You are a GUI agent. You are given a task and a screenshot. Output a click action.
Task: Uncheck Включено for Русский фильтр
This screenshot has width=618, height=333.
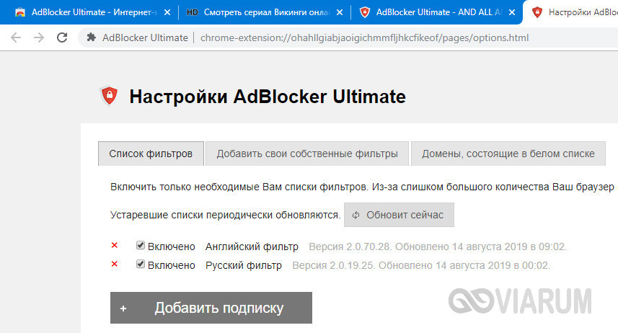pyautogui.click(x=141, y=264)
